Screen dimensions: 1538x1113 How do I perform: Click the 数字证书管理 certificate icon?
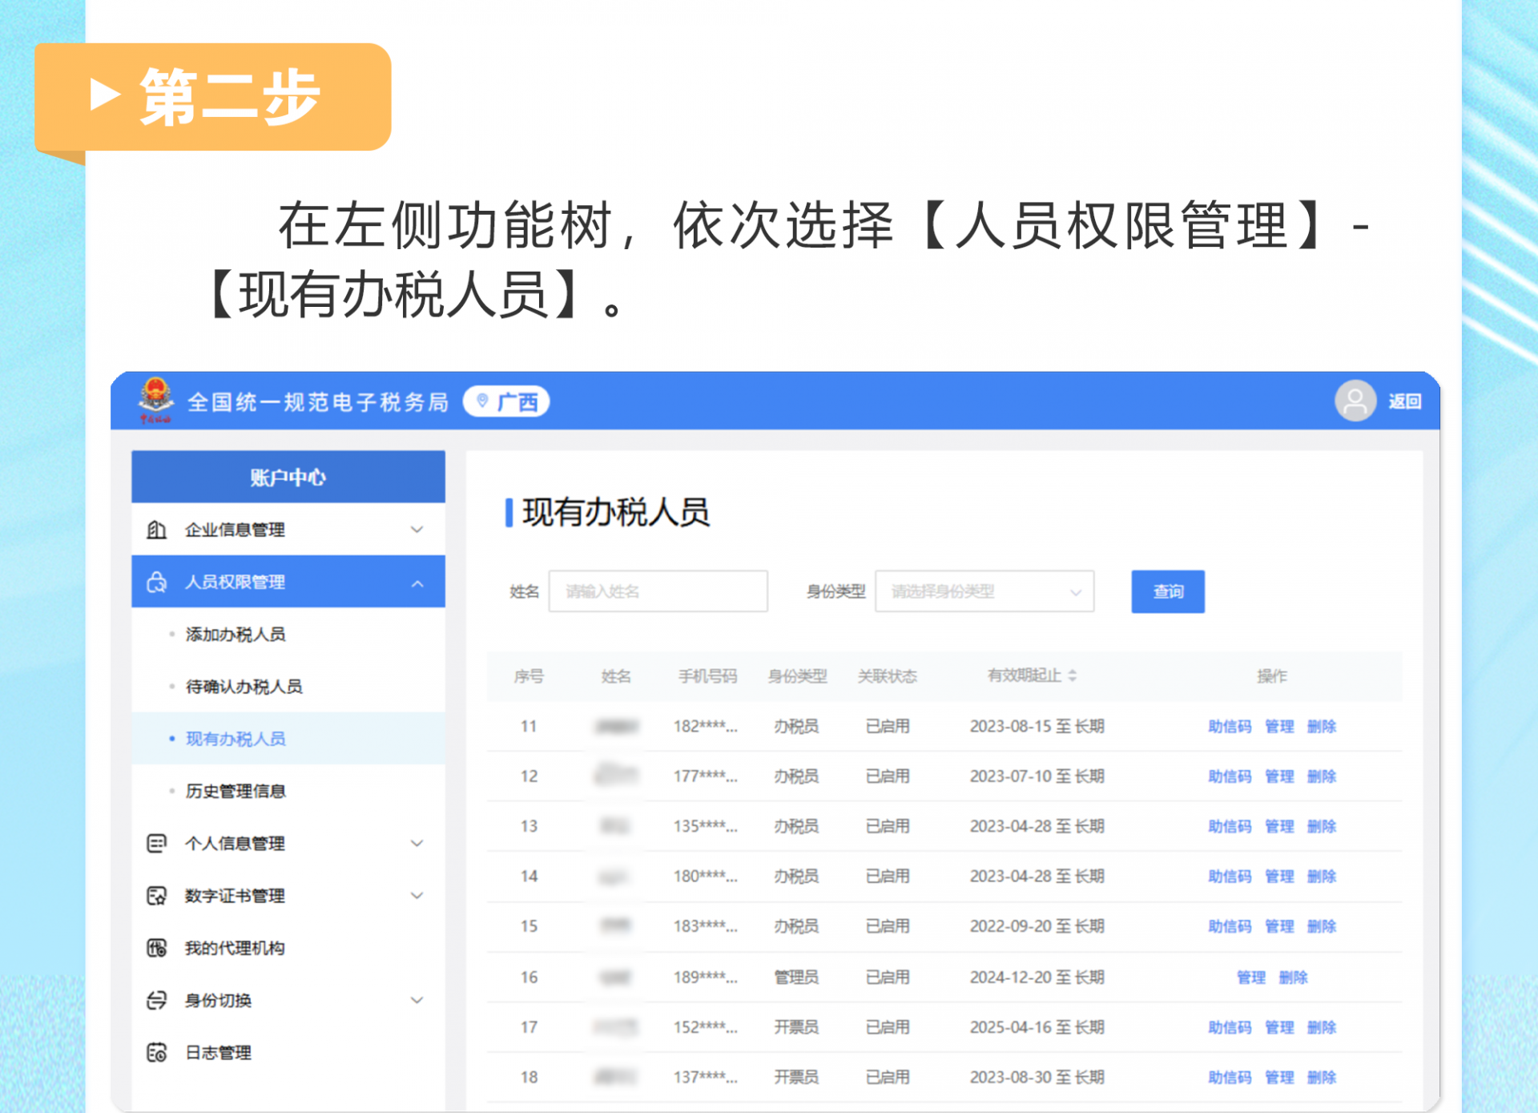pos(157,895)
